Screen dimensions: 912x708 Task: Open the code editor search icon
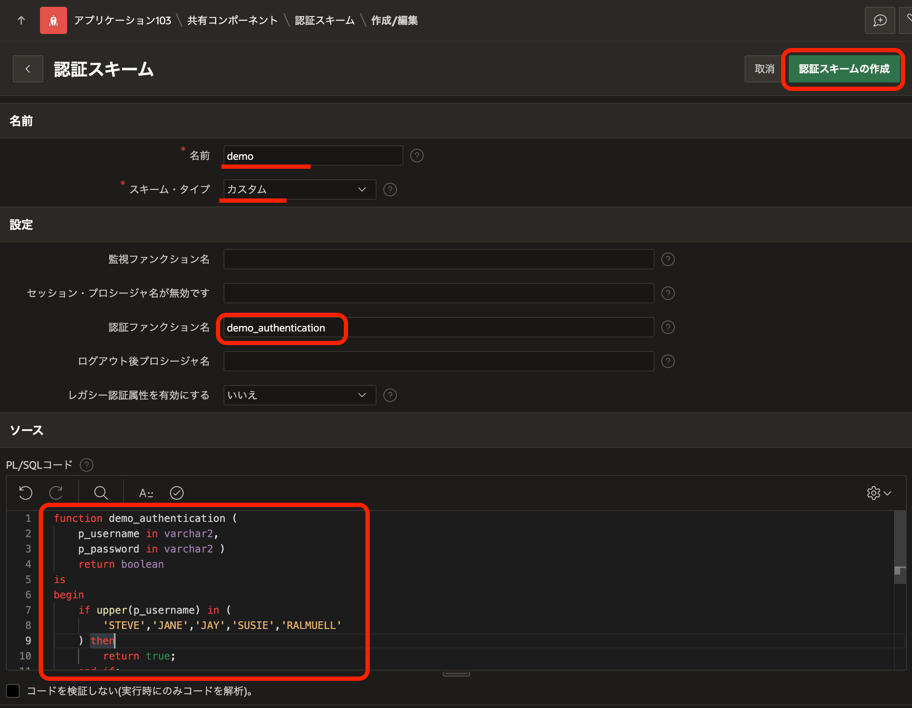pyautogui.click(x=101, y=493)
